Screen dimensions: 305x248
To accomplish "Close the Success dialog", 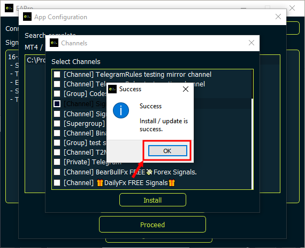I will [186, 89].
